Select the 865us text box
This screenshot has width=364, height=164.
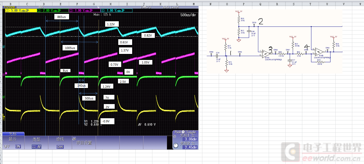click(x=62, y=17)
